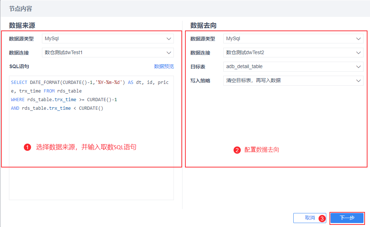Click the 数据连接 label under 数据去向

200,53
